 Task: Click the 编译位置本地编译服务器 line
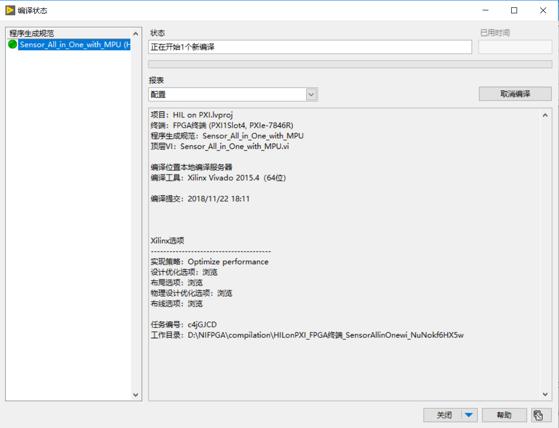tap(191, 167)
